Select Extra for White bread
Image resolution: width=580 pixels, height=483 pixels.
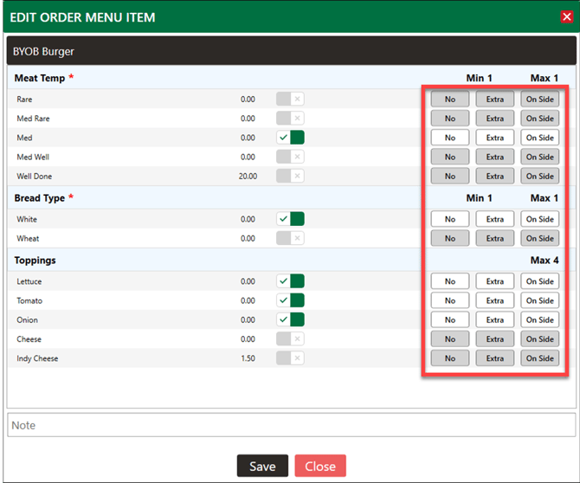coord(495,219)
